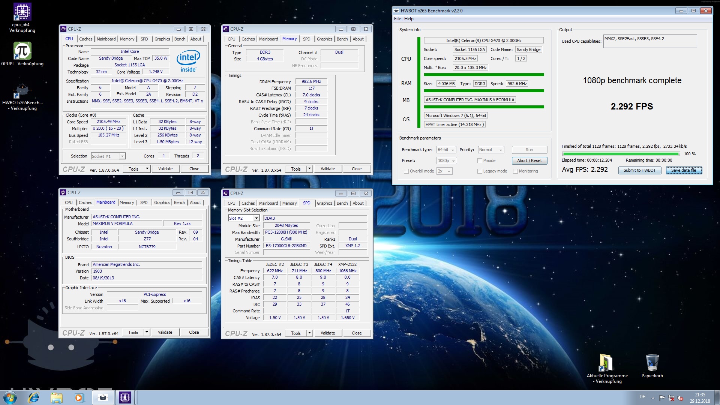720x405 pixels.
Task: Open the Priority Normal dropdown
Action: pyautogui.click(x=491, y=150)
